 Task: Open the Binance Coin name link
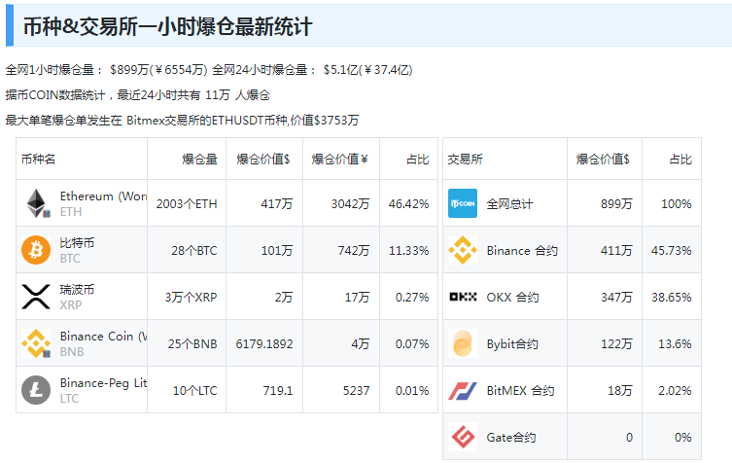click(x=103, y=337)
